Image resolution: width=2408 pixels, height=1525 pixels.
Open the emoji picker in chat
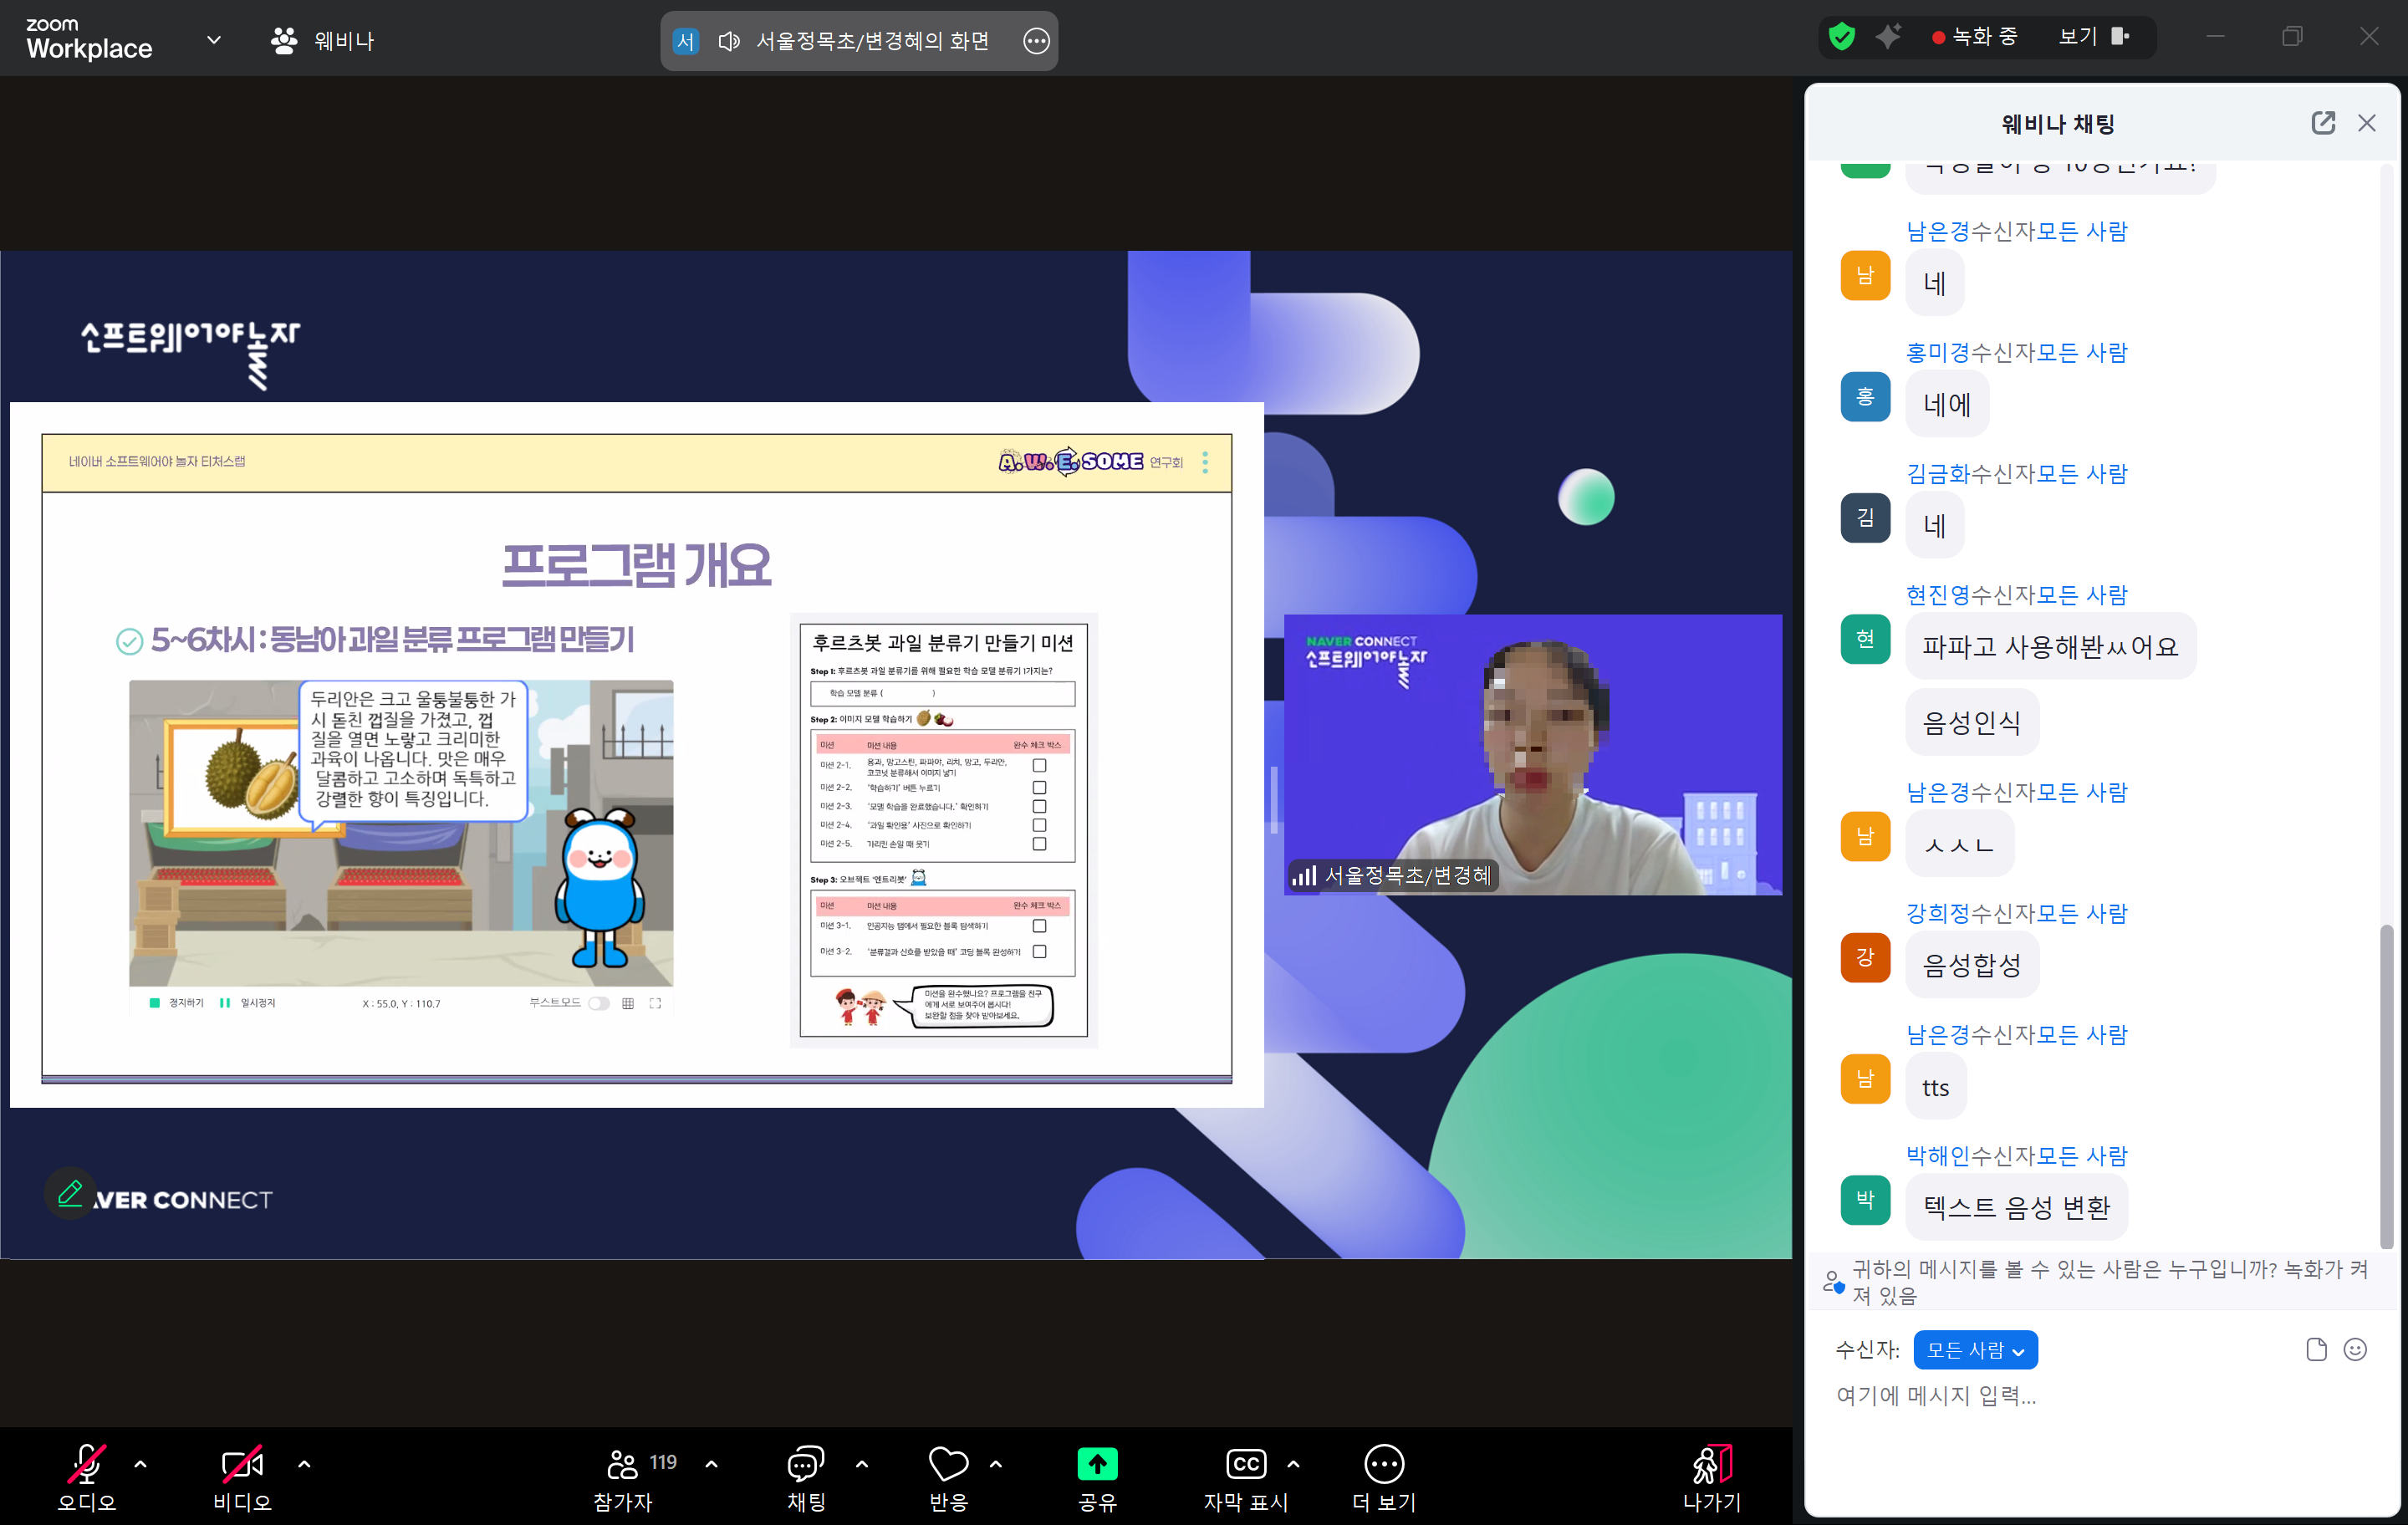(x=2355, y=1350)
